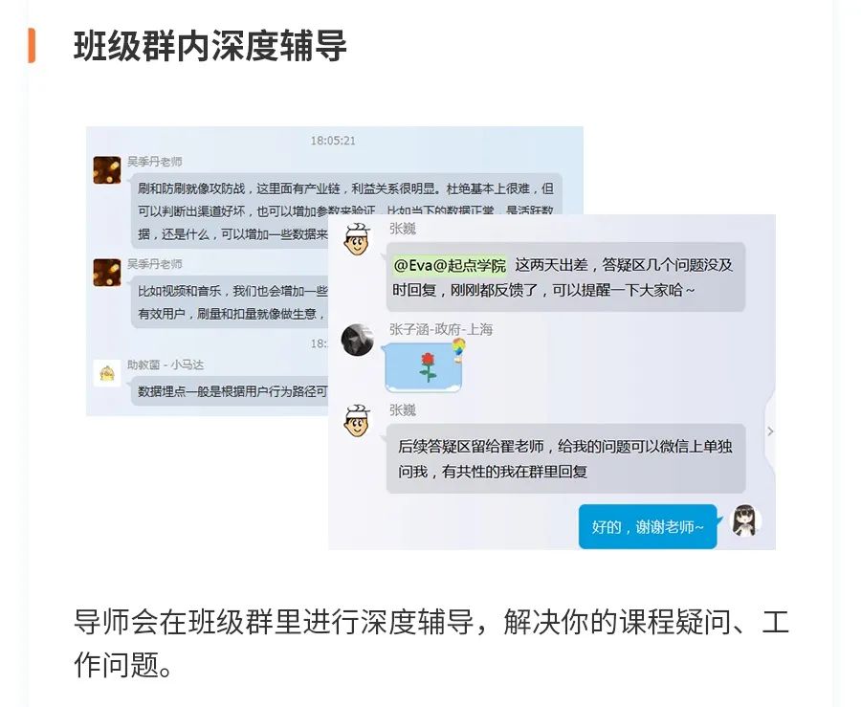The height and width of the screenshot is (707, 861).
Task: Click 张巍's message starting 后续答疑区留给翟老师
Action: 565,458
